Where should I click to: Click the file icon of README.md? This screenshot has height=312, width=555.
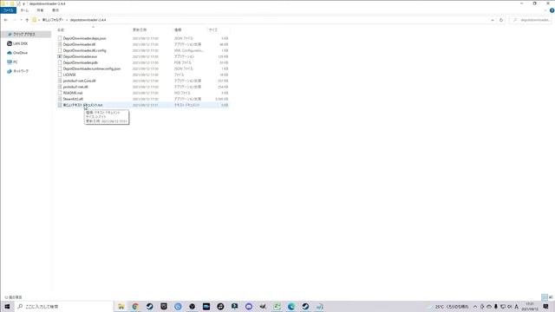(x=60, y=93)
